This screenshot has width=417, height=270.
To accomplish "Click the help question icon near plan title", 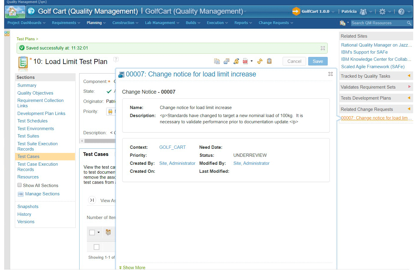I will coord(116,59).
